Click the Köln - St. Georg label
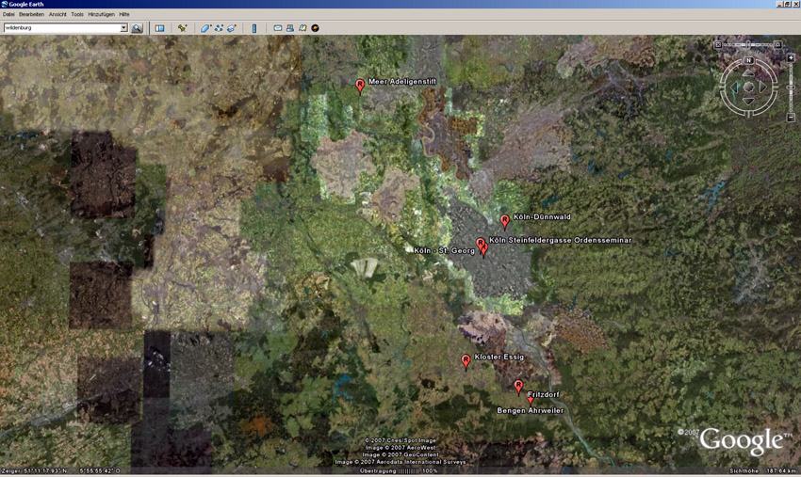 (x=444, y=250)
